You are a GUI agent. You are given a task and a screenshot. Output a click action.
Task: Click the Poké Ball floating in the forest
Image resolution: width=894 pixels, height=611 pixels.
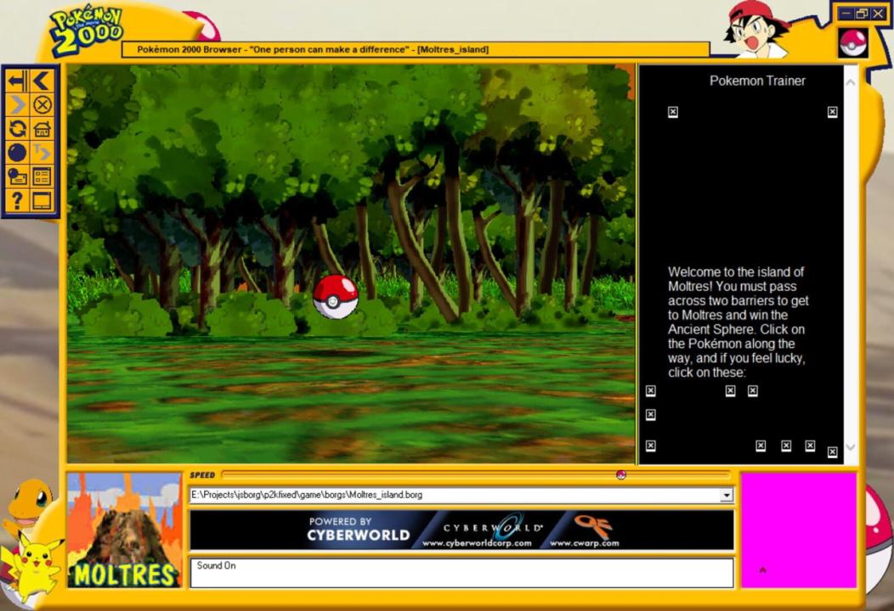tap(336, 297)
